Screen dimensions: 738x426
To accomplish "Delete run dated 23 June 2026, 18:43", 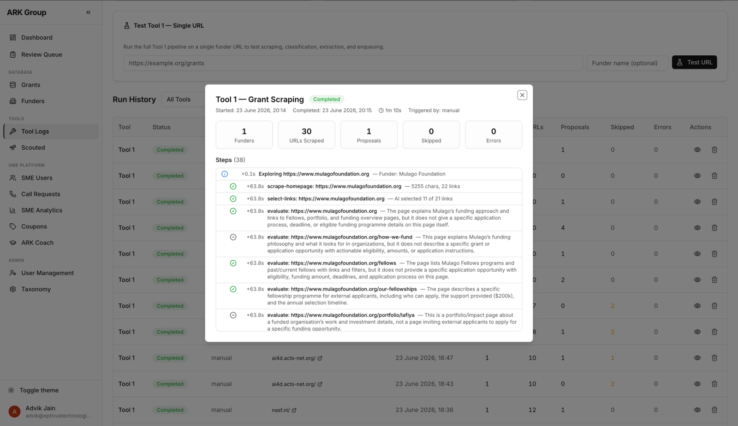I will pos(714,384).
